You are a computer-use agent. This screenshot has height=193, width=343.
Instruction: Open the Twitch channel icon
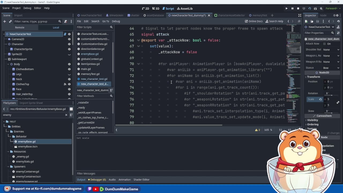click(90, 189)
